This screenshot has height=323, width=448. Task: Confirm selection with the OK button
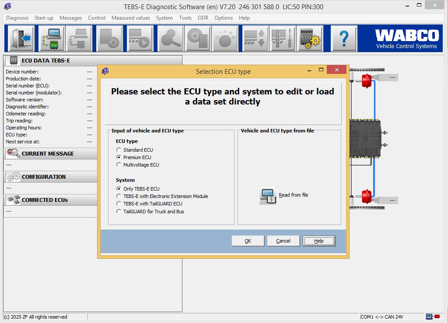(248, 240)
